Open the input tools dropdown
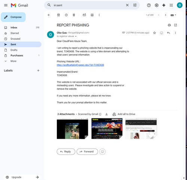This screenshot has height=180, width=187. click(173, 15)
